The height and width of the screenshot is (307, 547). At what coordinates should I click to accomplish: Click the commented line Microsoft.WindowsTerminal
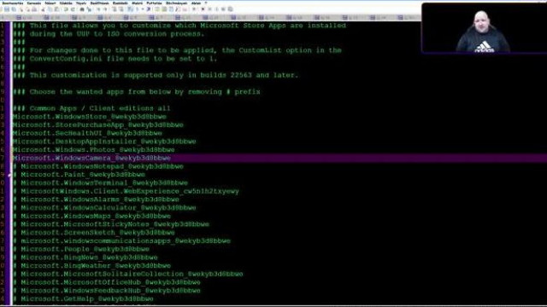101,183
